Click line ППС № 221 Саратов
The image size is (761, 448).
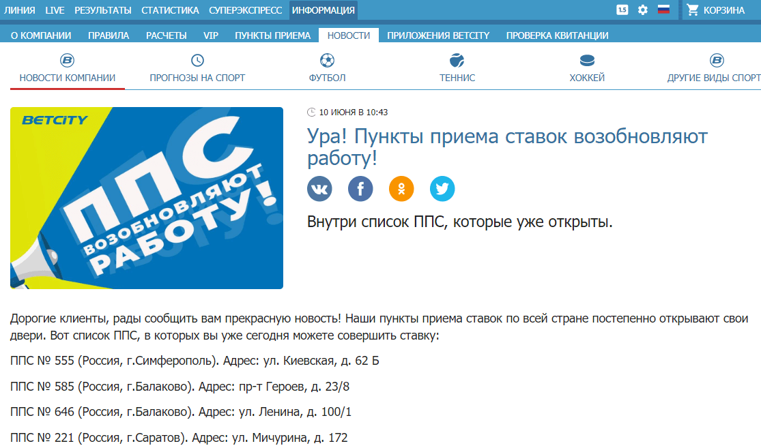tap(179, 437)
